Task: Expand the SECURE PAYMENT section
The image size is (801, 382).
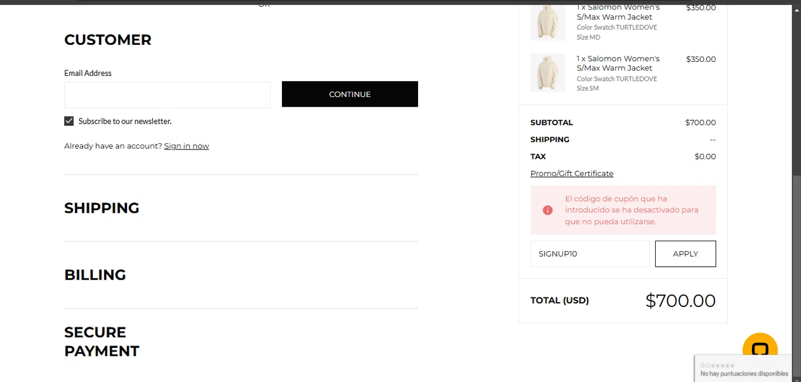Action: tap(101, 341)
